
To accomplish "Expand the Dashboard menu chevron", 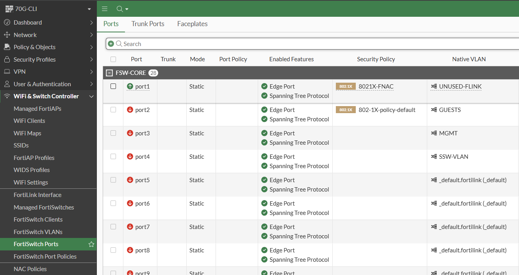I will coord(91,23).
